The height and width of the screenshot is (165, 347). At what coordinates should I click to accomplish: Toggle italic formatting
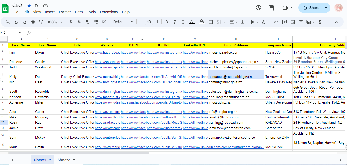(x=175, y=22)
